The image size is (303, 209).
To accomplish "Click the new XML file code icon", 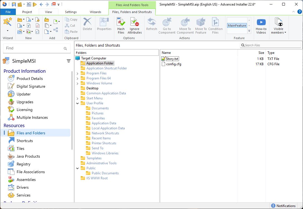I will [38, 26].
